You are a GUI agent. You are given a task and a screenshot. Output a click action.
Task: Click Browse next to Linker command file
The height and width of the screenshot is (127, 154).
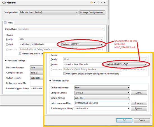pos(139,103)
